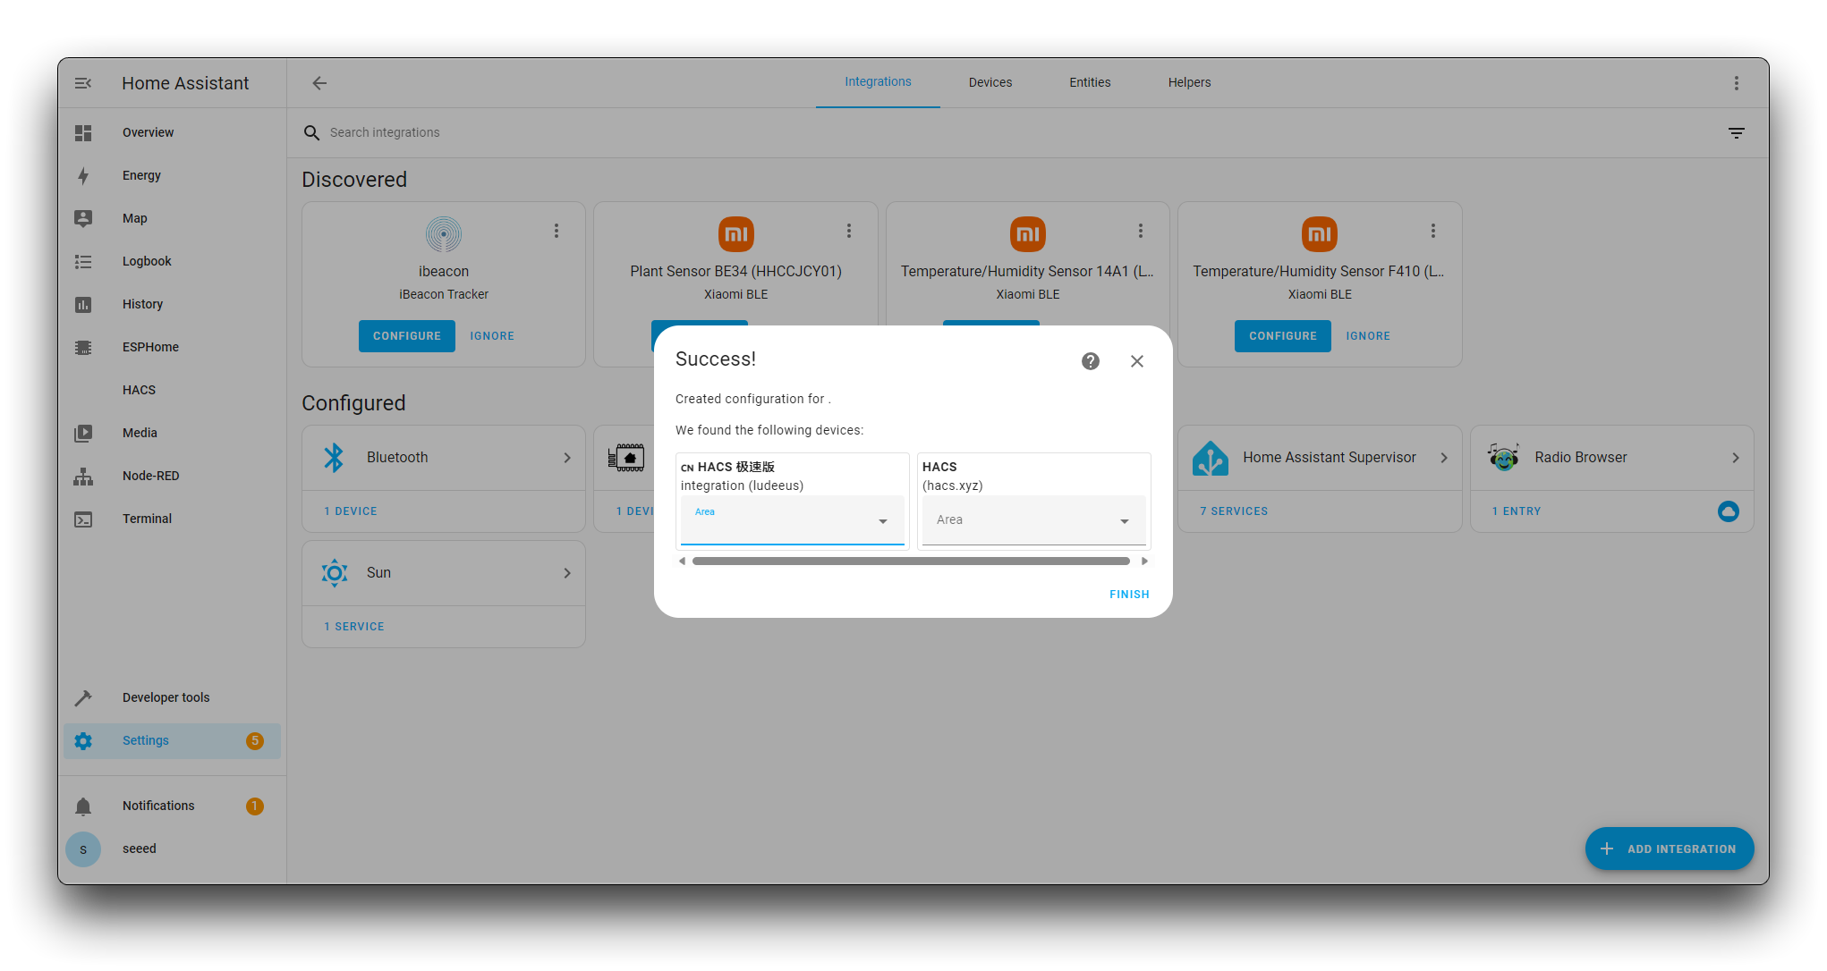Image resolution: width=1827 pixels, height=971 pixels.
Task: Click the Bluetooth integration icon
Action: pos(334,457)
